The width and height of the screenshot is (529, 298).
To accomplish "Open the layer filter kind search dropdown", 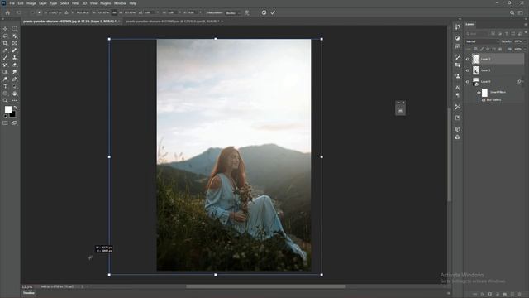I will 478,33.
